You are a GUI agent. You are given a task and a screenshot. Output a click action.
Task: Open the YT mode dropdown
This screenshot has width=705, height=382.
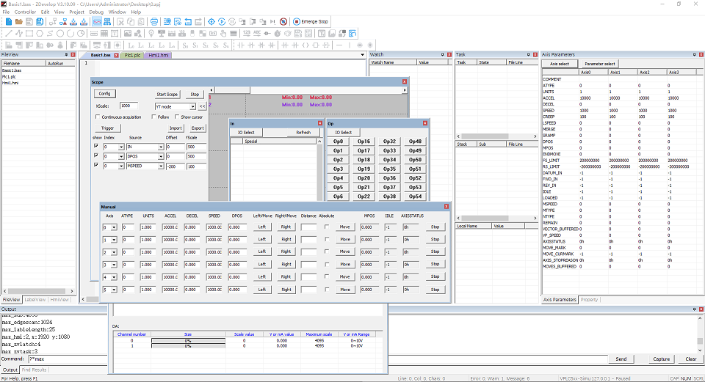192,107
